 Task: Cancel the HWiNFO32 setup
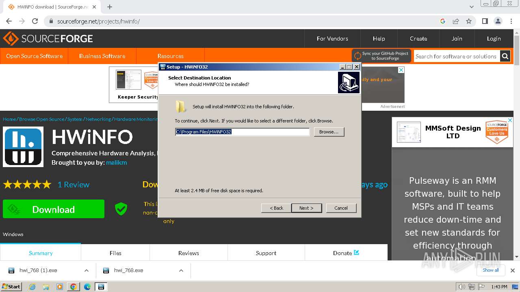[x=341, y=208]
